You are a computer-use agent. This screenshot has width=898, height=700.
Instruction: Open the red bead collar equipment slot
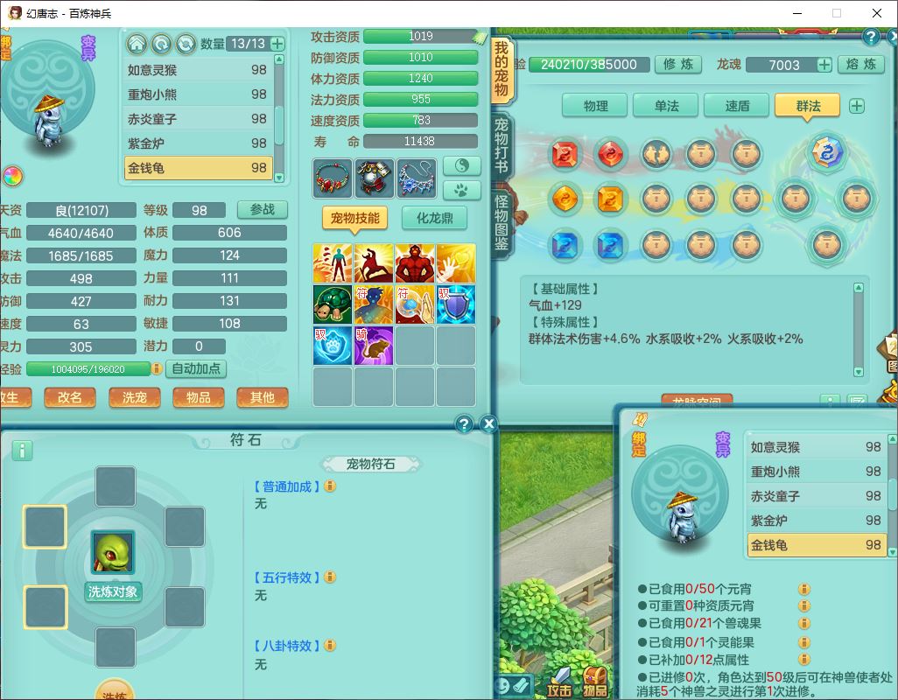333,178
